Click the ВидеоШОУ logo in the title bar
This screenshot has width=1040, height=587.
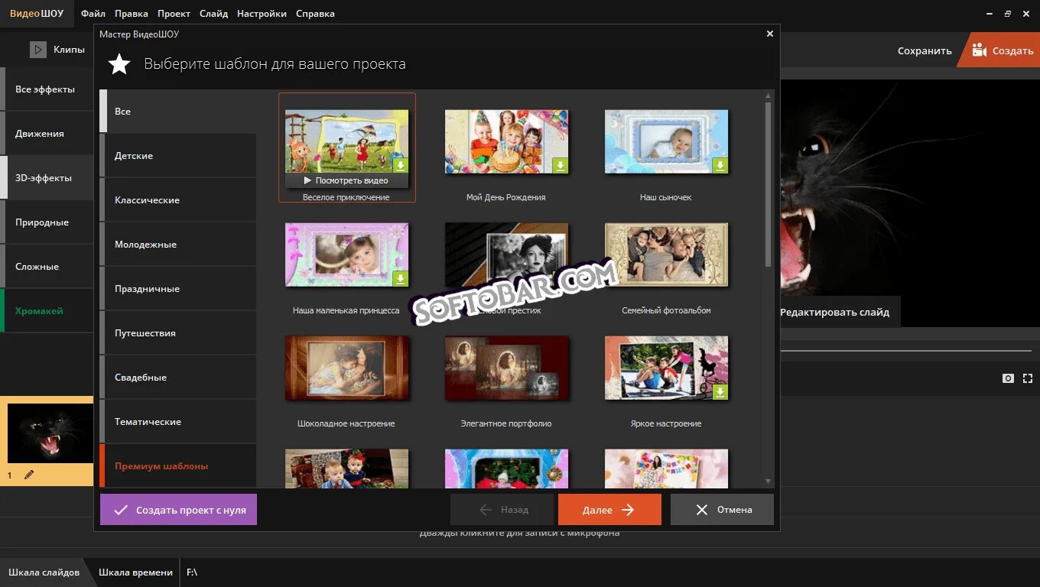click(37, 14)
